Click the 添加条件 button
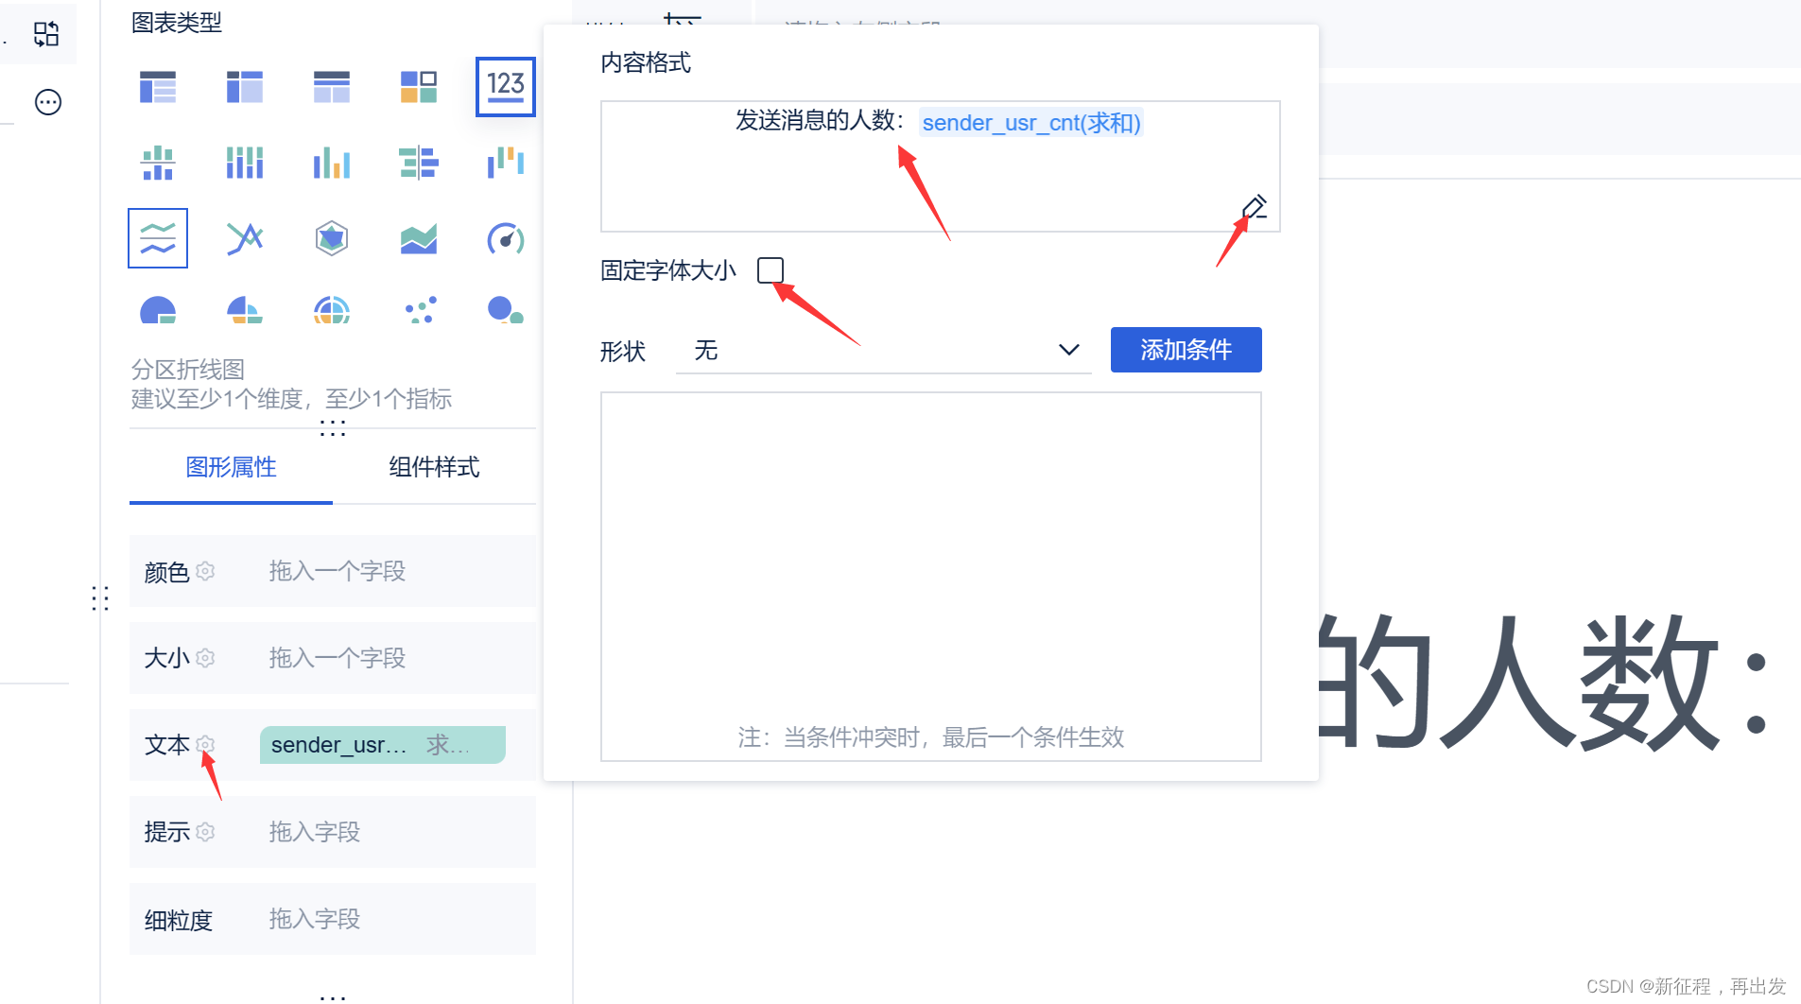This screenshot has height=1004, width=1801. click(x=1186, y=350)
